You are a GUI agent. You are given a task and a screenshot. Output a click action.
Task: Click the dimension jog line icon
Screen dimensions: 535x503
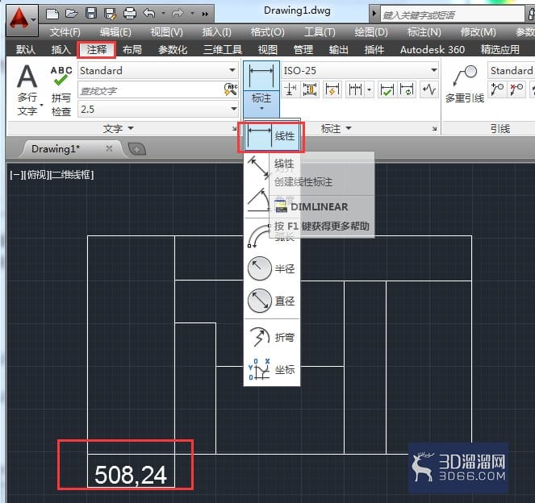pyautogui.click(x=429, y=90)
